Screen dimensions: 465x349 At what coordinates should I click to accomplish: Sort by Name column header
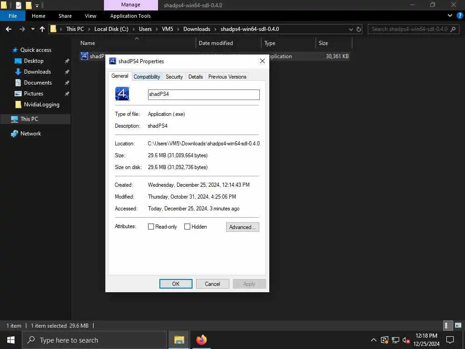pos(88,43)
